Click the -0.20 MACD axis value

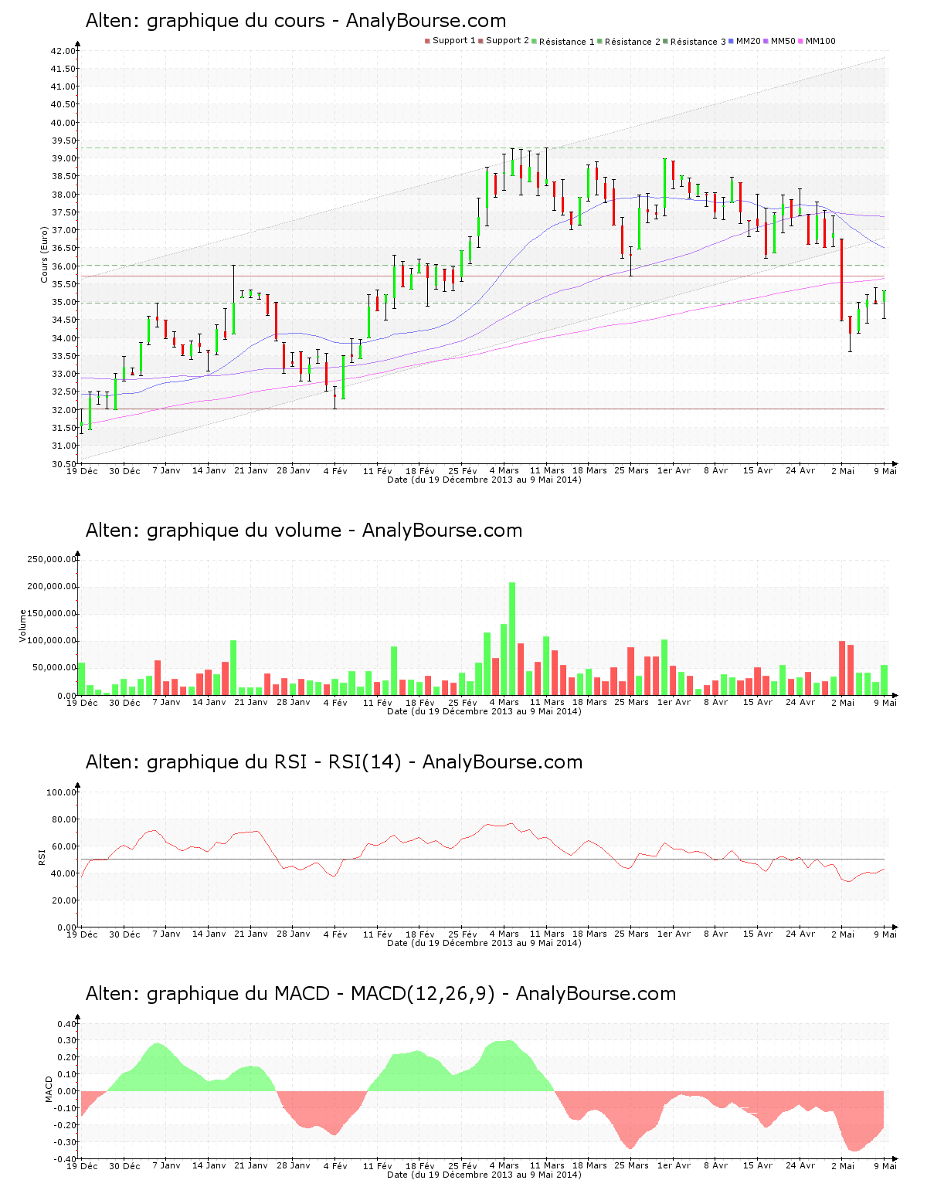(65, 1125)
